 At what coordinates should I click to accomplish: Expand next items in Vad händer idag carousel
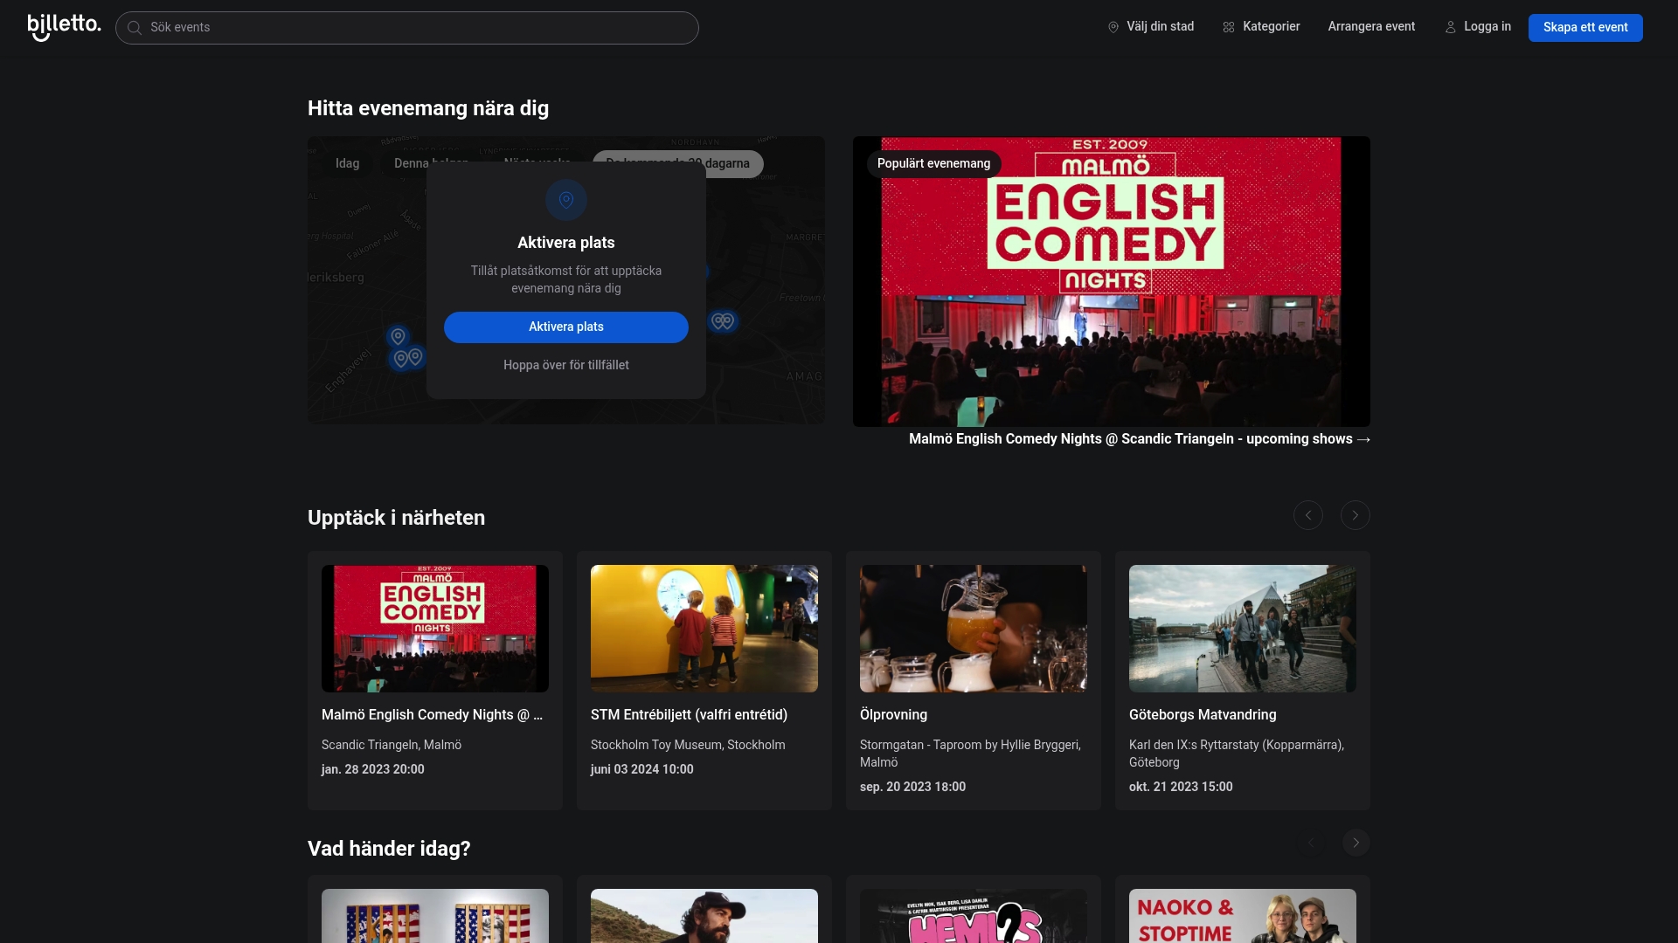point(1356,842)
